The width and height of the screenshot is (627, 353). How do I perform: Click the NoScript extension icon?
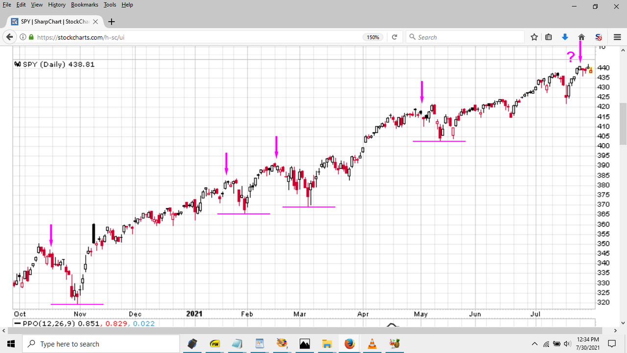(x=598, y=37)
